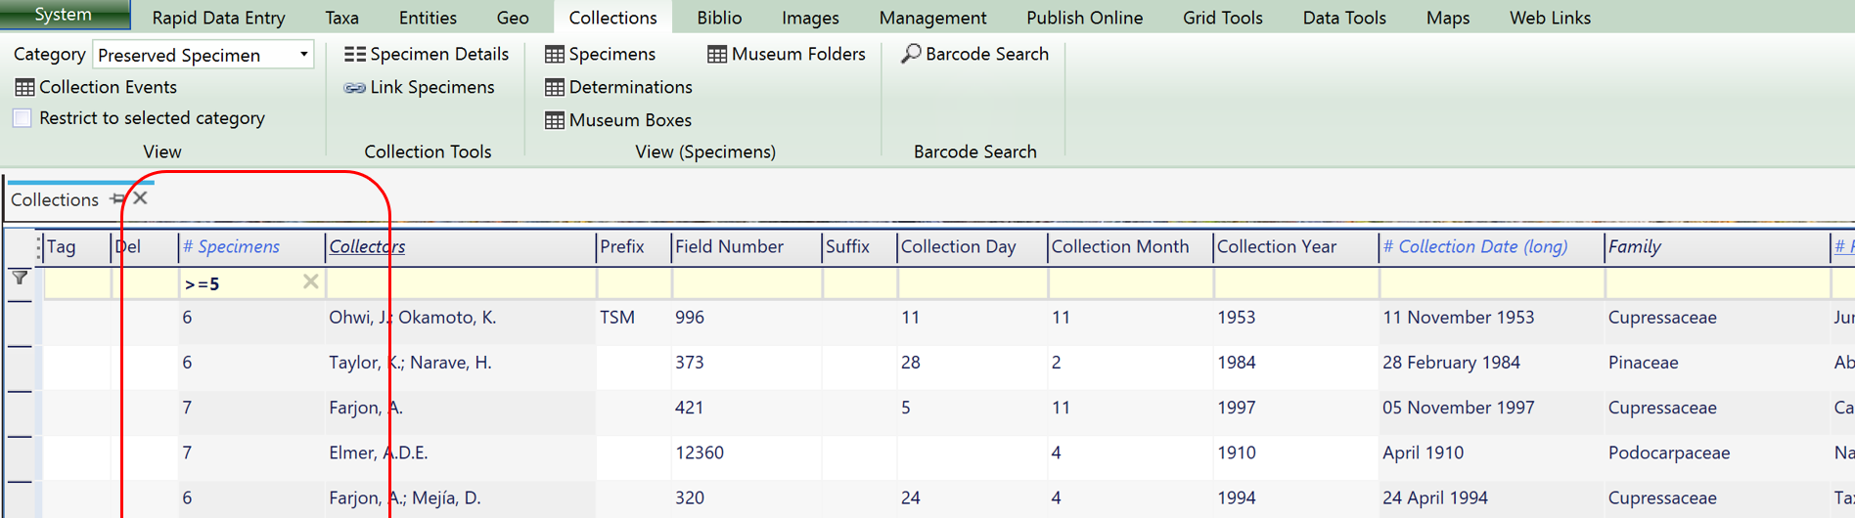Open the Determinations view

(x=630, y=87)
